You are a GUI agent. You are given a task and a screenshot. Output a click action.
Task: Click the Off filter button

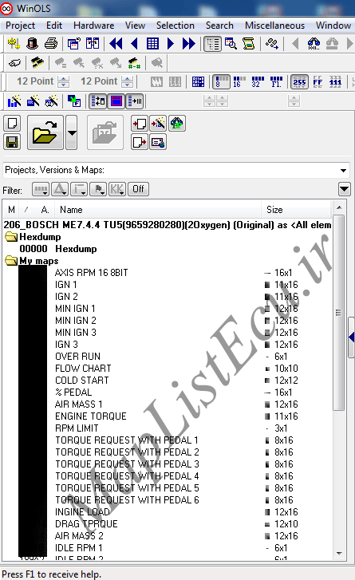click(x=138, y=189)
